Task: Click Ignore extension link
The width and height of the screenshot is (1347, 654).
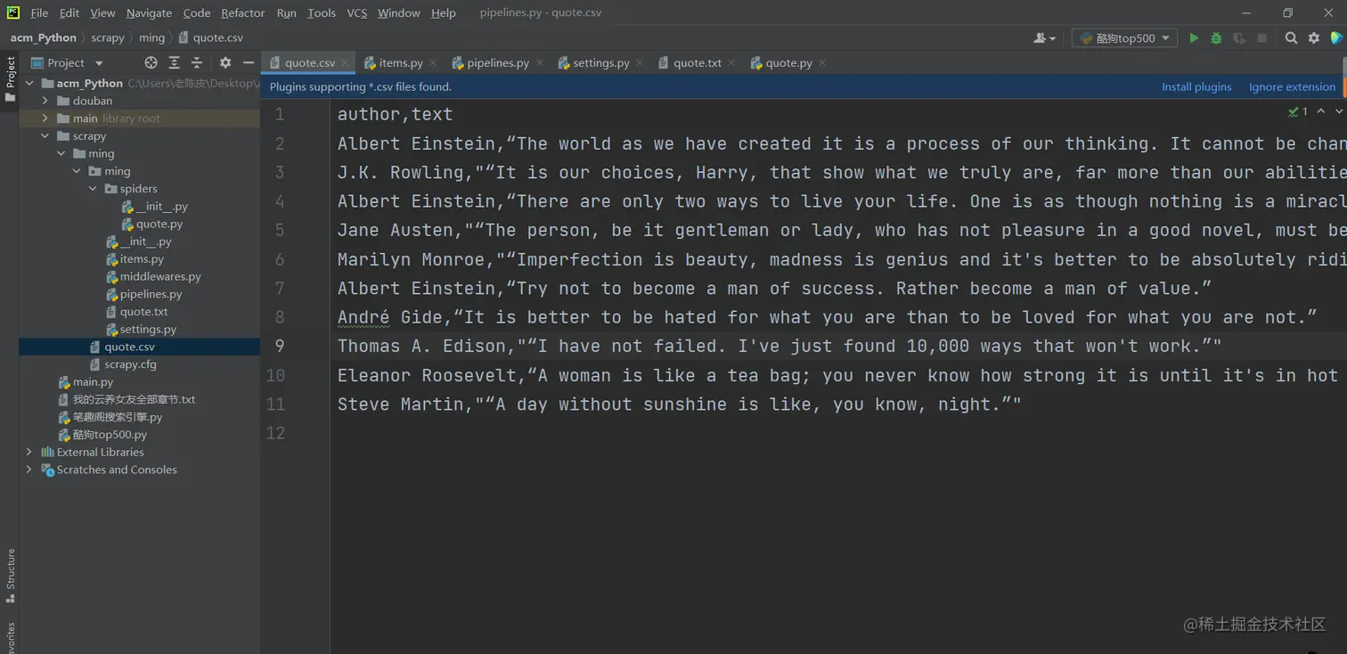Action: (1292, 86)
